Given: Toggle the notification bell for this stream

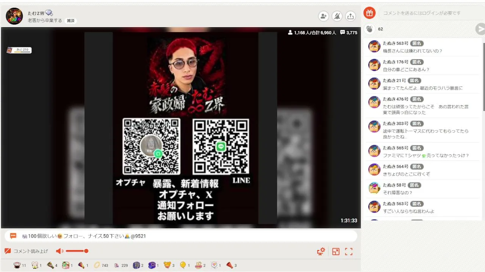Looking at the screenshot, I should 337,16.
